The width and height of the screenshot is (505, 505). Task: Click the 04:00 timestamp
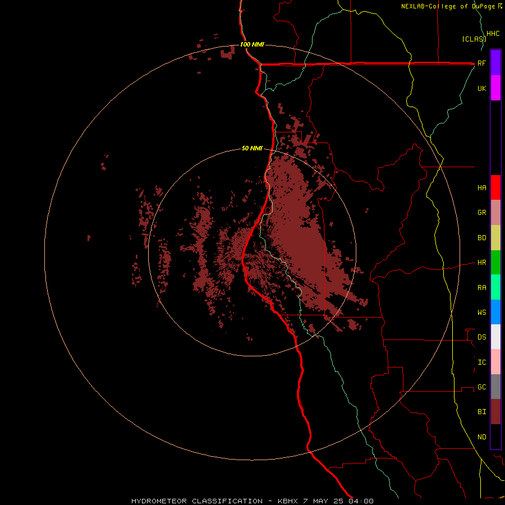click(361, 501)
